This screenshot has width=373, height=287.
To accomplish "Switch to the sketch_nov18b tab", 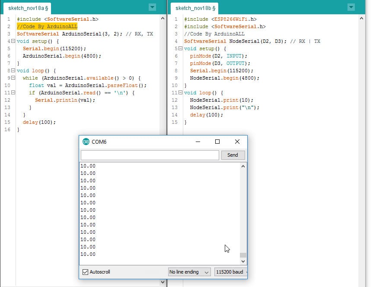I will pos(195,8).
